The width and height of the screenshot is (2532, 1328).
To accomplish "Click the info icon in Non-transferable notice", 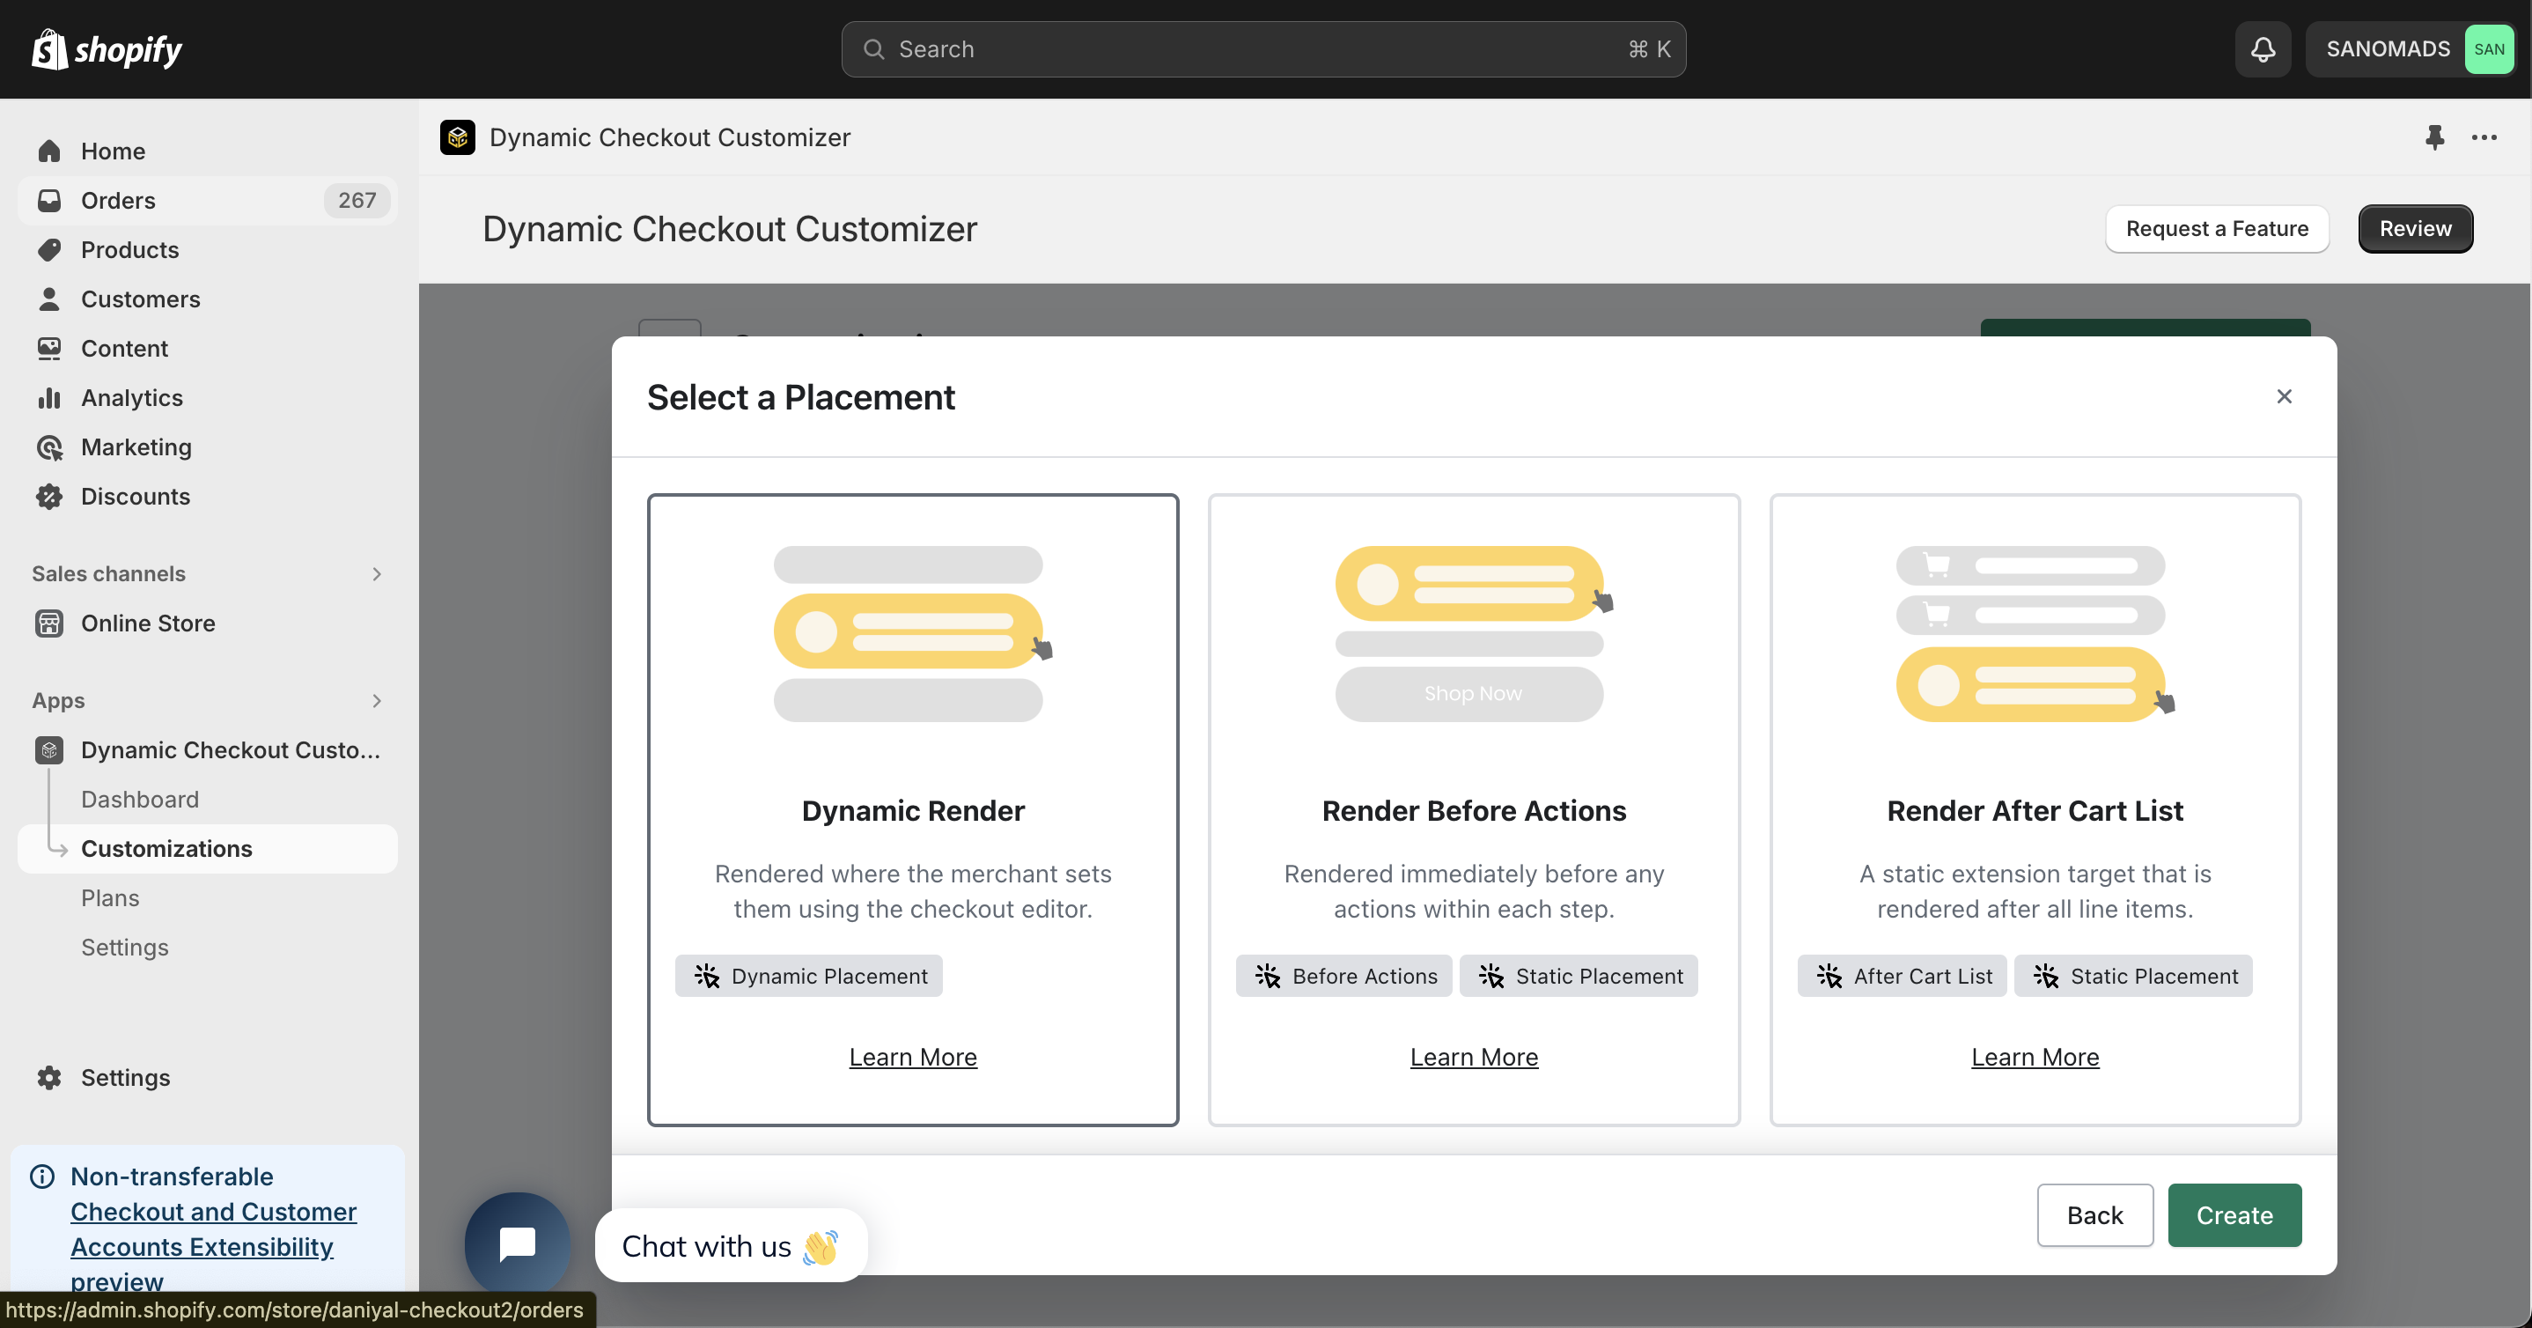I will coord(42,1177).
